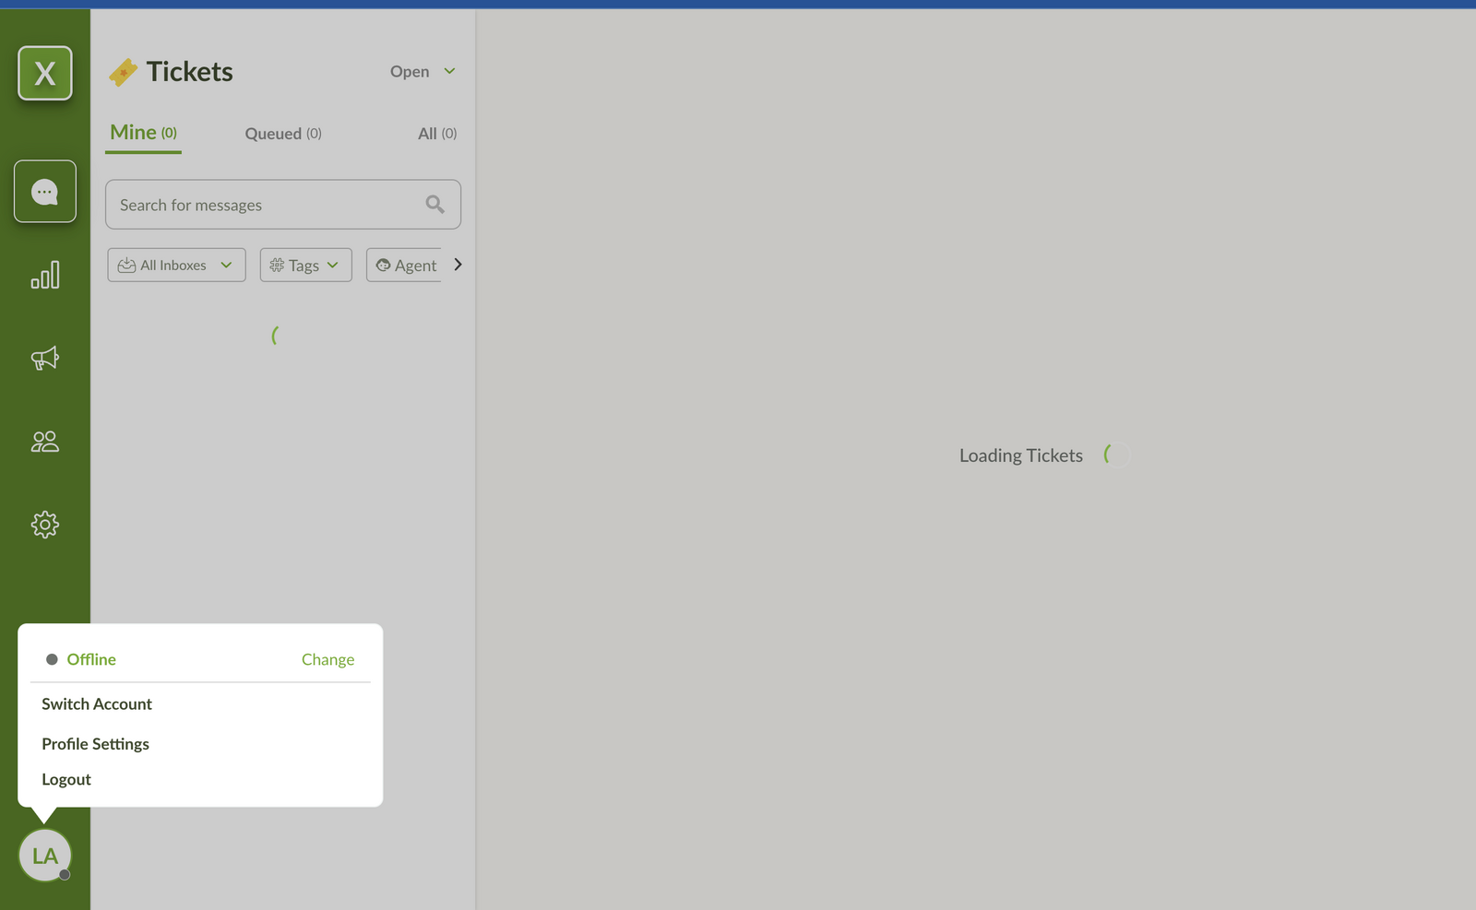Open the Open ticket status dropdown
The image size is (1476, 910).
(x=421, y=71)
